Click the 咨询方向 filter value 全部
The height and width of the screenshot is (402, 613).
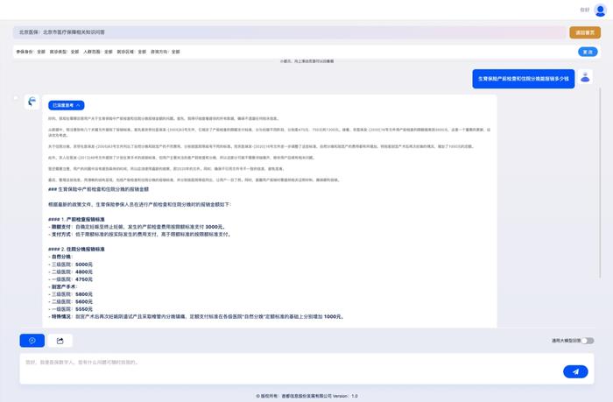[x=175, y=52]
